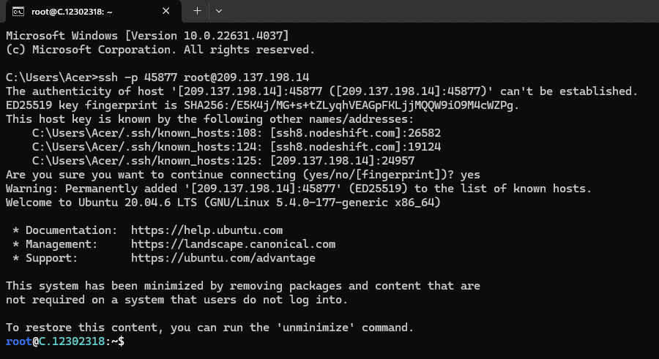
Task: Click the Permanently added warning line
Action: click(x=299, y=188)
